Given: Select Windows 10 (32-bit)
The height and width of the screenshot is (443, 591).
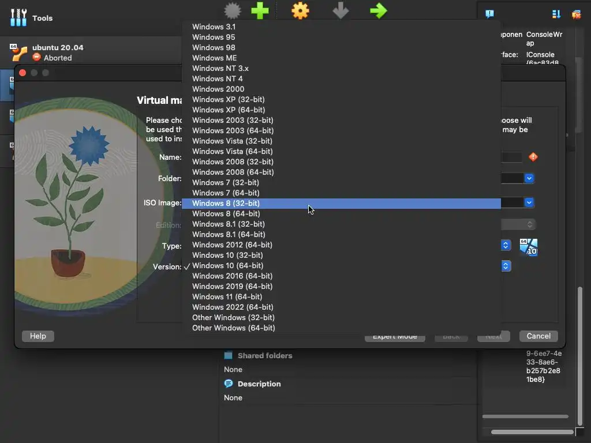Looking at the screenshot, I should pyautogui.click(x=342, y=255).
